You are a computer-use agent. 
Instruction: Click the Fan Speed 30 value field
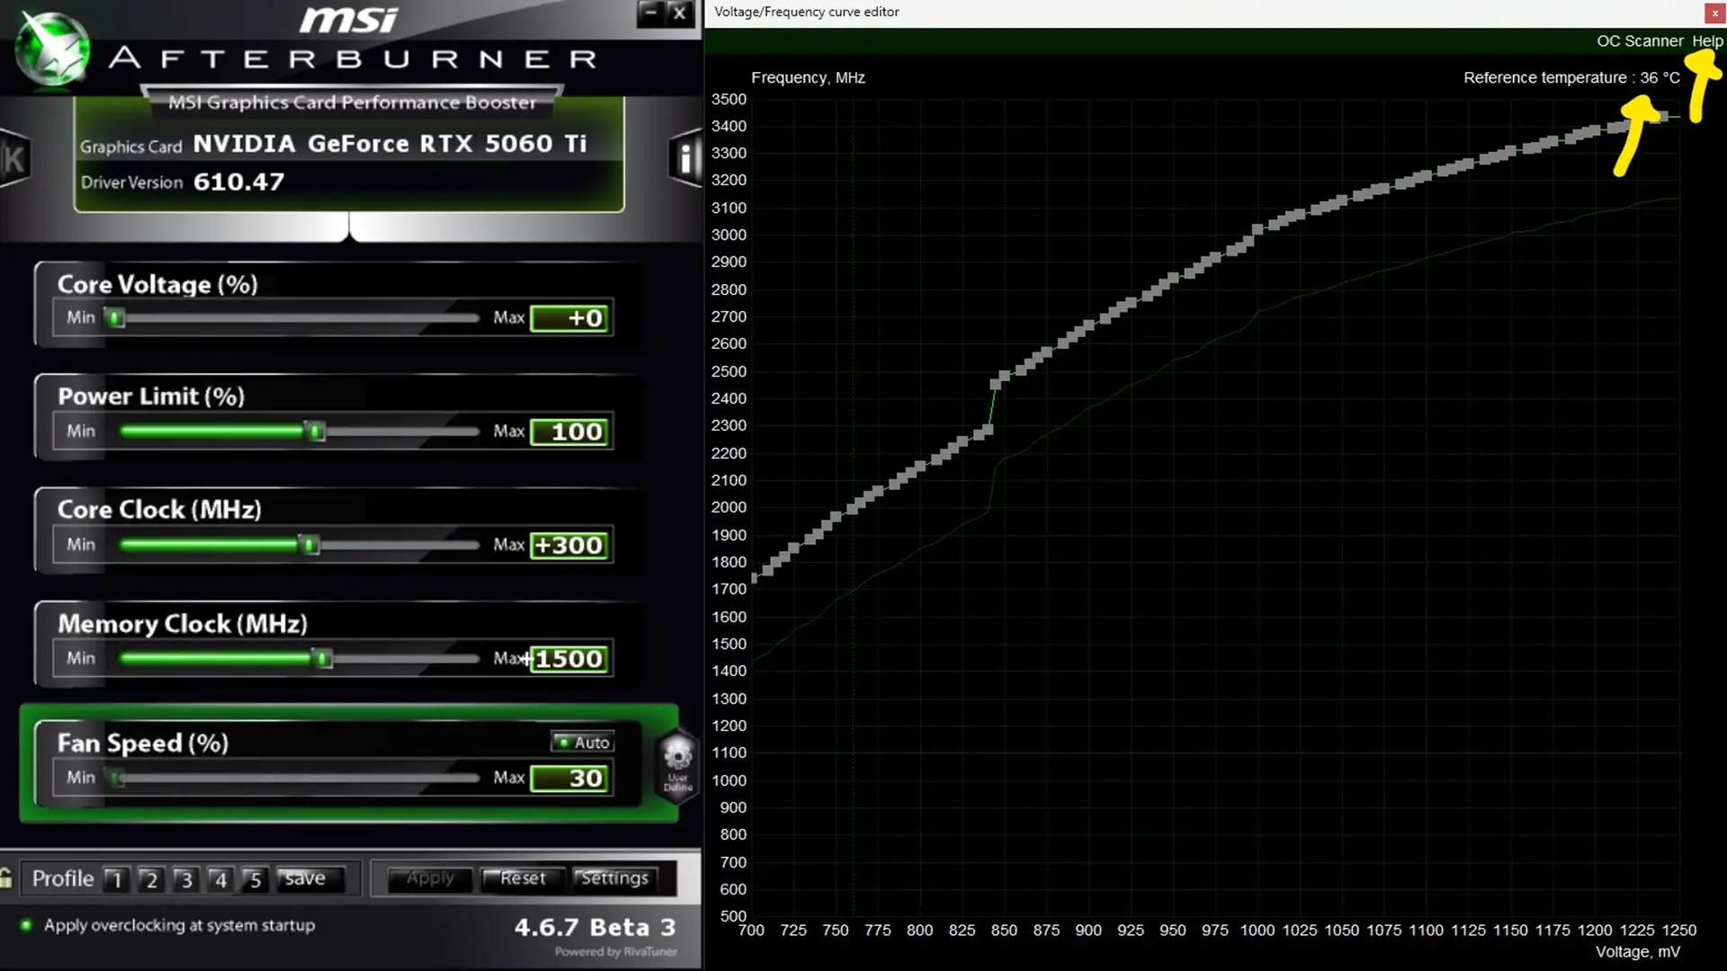pyautogui.click(x=571, y=778)
